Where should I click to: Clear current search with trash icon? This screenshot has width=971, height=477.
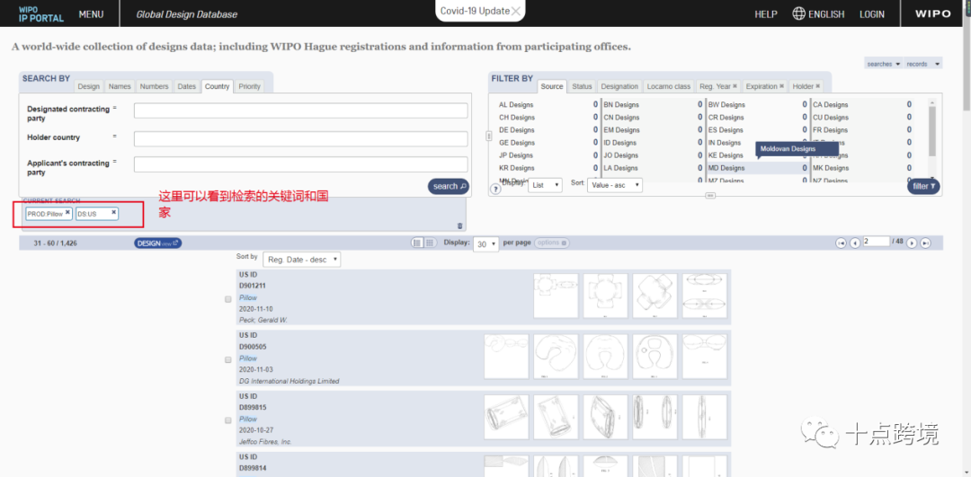[459, 225]
